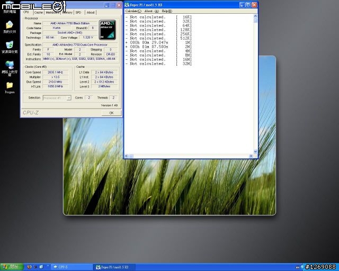Minimize the Super PI window

pos(242,5)
